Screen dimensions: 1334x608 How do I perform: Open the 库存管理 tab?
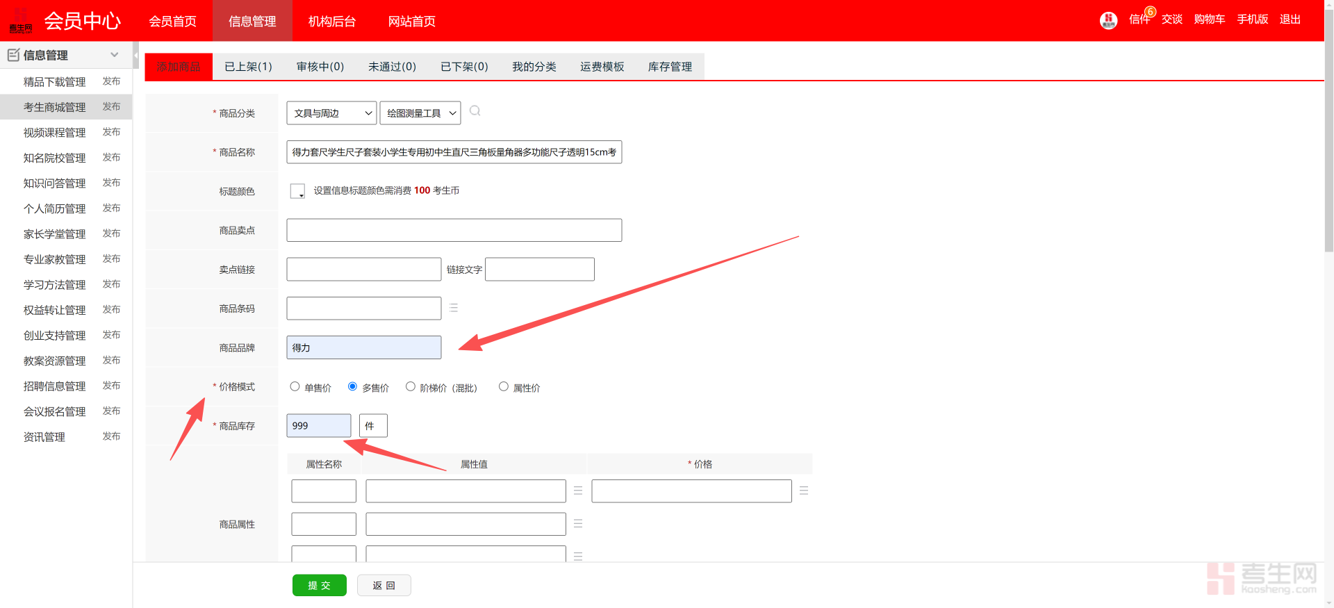670,67
